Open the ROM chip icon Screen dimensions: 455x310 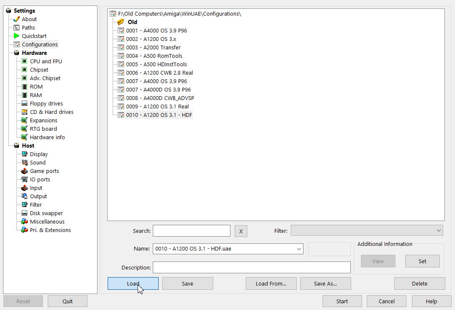click(24, 87)
